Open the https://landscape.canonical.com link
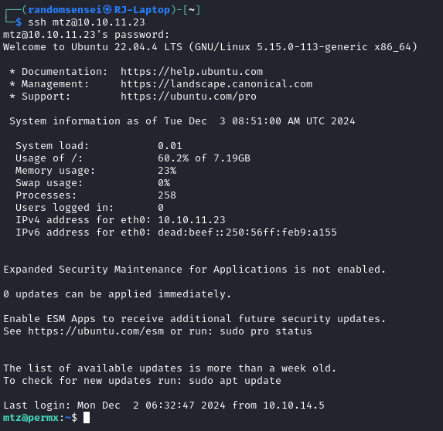 (216, 84)
